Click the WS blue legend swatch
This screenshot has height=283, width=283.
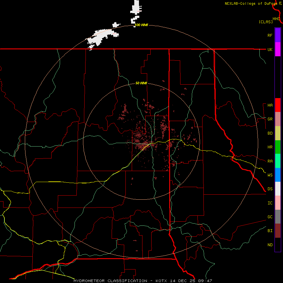(278, 175)
